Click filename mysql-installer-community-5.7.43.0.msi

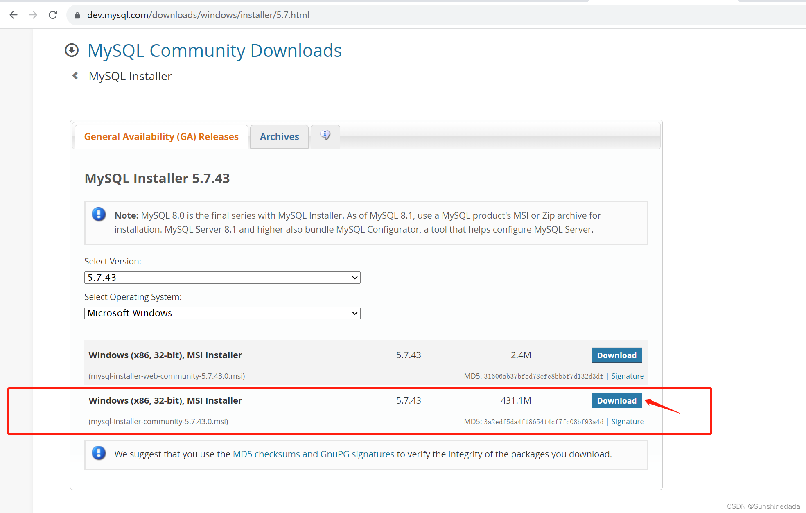click(158, 422)
